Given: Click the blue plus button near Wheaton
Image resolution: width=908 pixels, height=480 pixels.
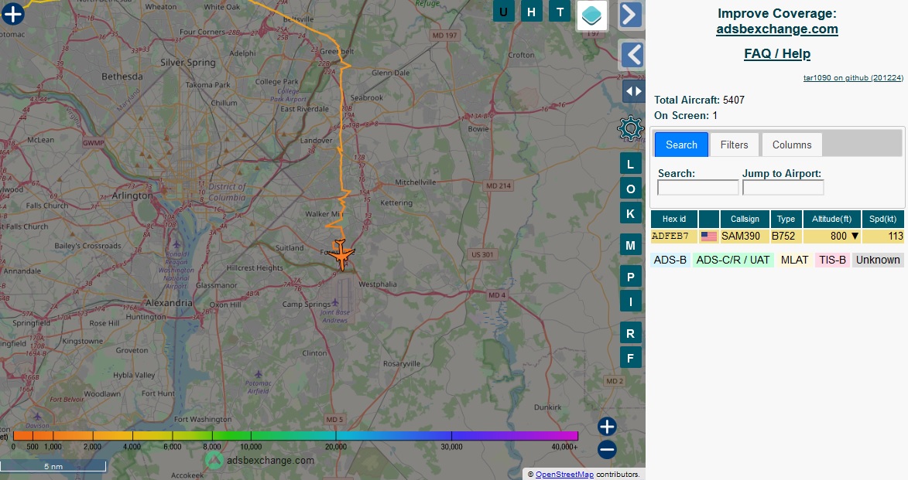Looking at the screenshot, I should tap(12, 13).
